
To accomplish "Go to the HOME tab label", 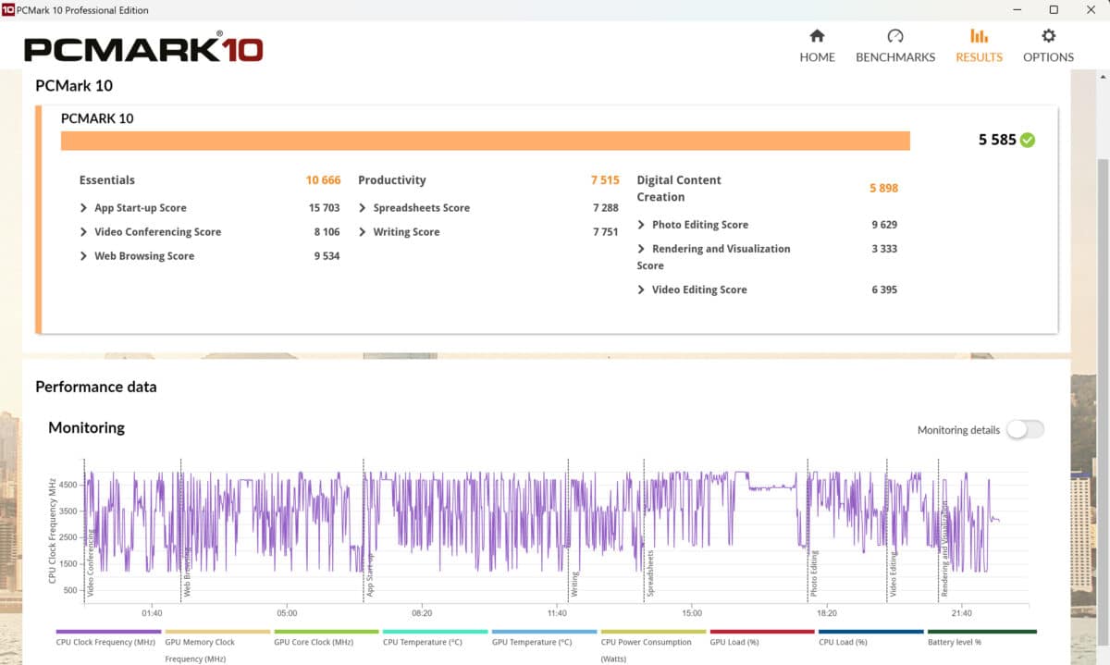I will click(x=817, y=57).
